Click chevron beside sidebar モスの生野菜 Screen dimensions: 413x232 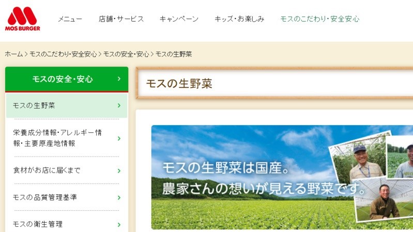(119, 105)
